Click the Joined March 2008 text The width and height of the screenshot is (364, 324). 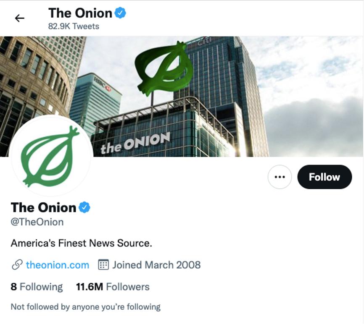(x=156, y=265)
